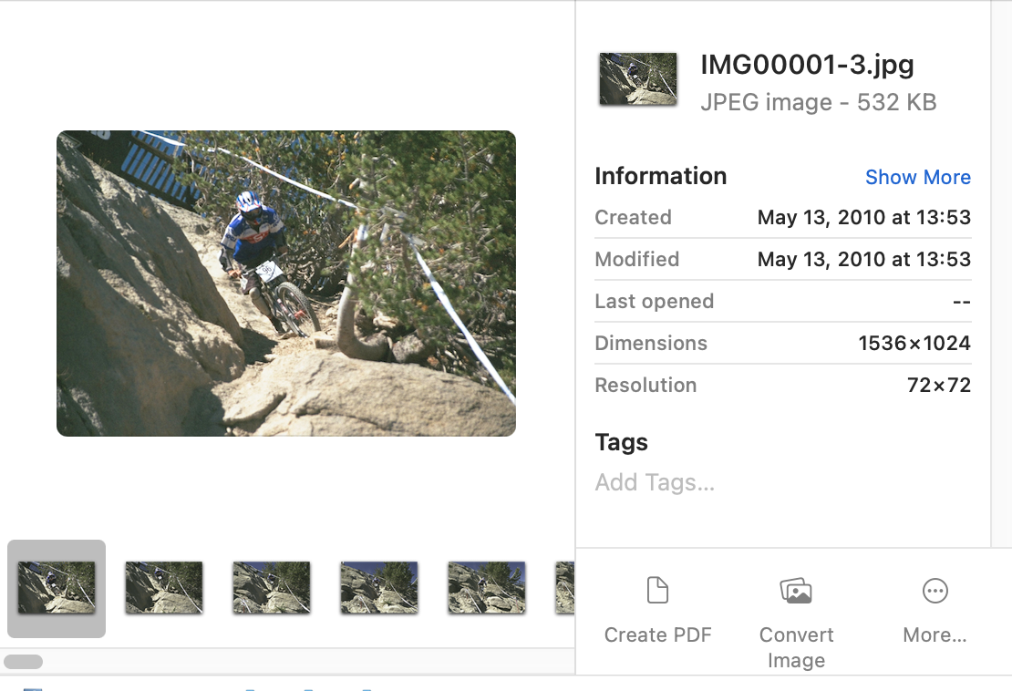The image size is (1012, 691).
Task: Click the Show More link
Action: [x=917, y=177]
